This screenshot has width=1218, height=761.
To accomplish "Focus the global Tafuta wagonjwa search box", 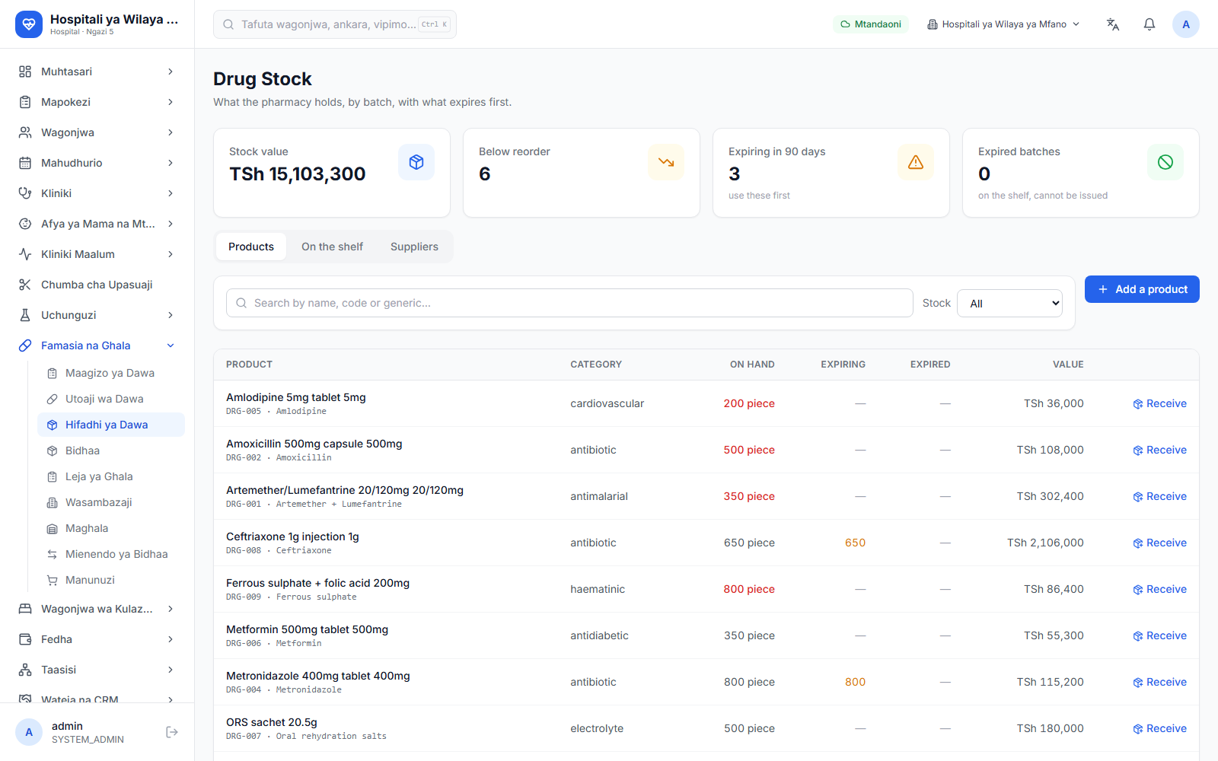I will click(x=335, y=24).
